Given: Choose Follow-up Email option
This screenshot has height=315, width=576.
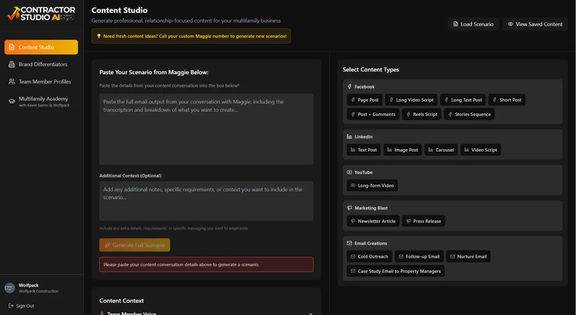Looking at the screenshot, I should coord(419,257).
